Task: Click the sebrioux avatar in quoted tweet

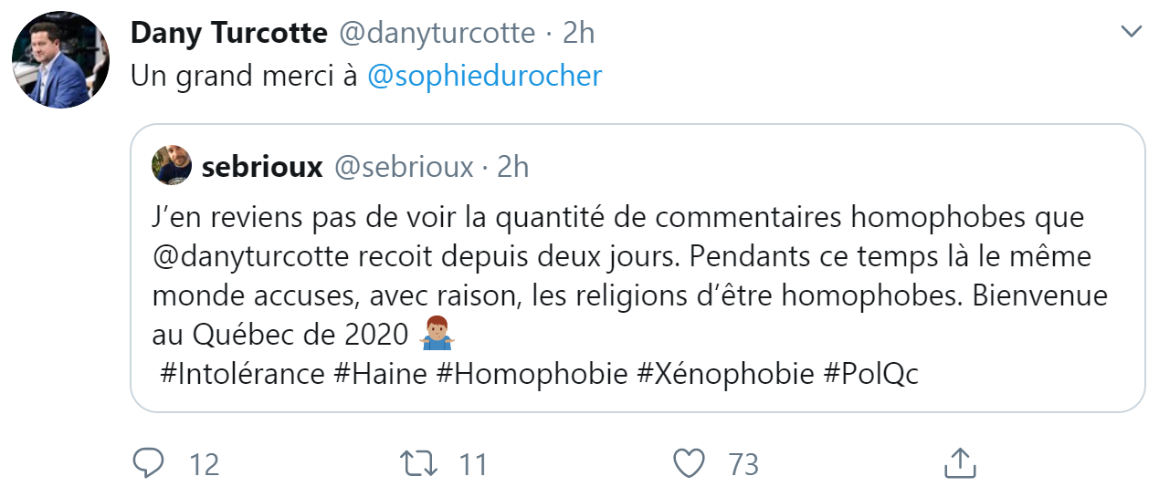Action: pyautogui.click(x=171, y=167)
